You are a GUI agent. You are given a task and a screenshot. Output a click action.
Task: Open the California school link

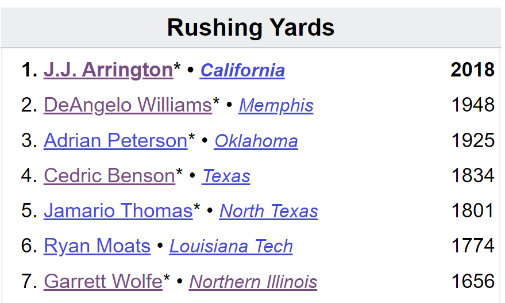point(242,70)
